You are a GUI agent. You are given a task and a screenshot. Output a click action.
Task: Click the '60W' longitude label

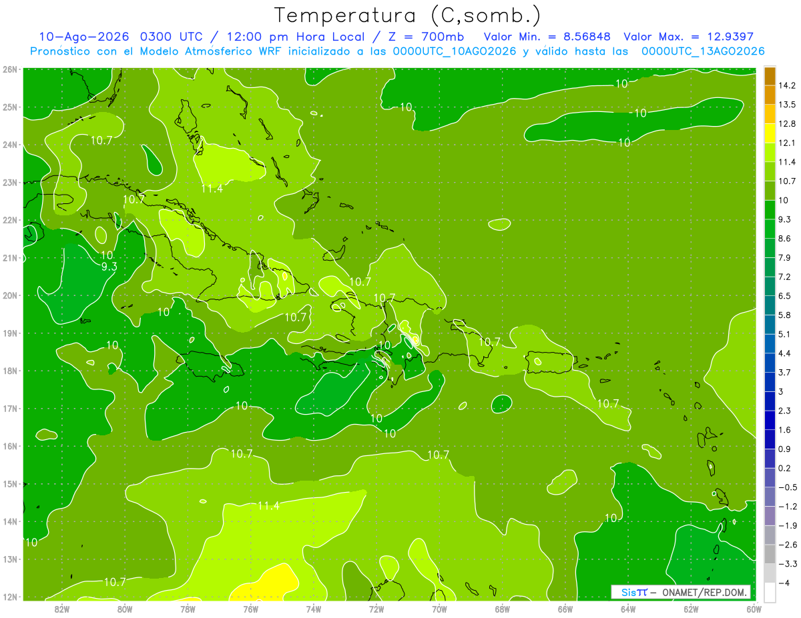click(x=754, y=609)
